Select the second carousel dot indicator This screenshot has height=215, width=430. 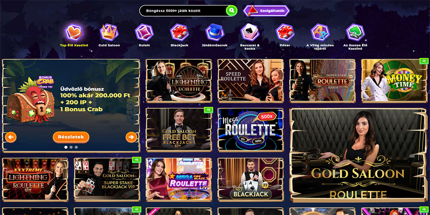tap(71, 147)
